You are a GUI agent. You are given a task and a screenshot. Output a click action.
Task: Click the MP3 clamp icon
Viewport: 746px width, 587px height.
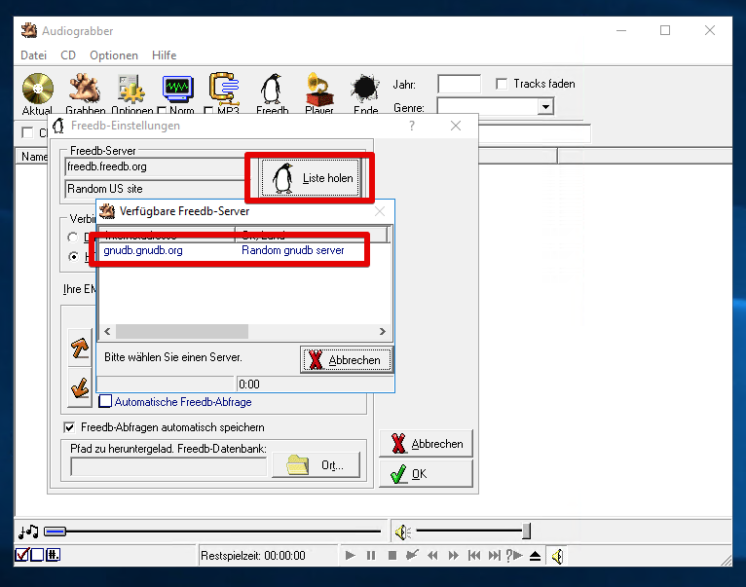click(224, 89)
